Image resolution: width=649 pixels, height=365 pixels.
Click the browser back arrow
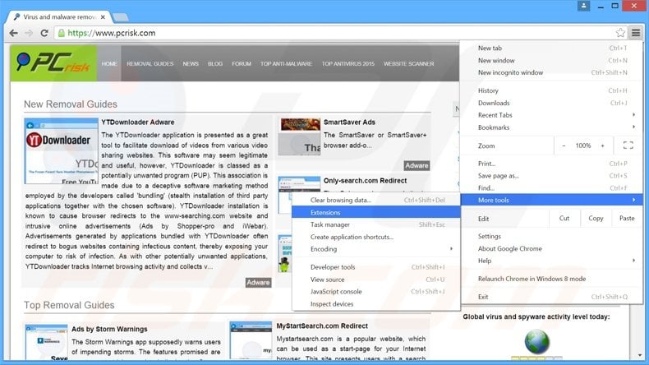pyautogui.click(x=13, y=33)
